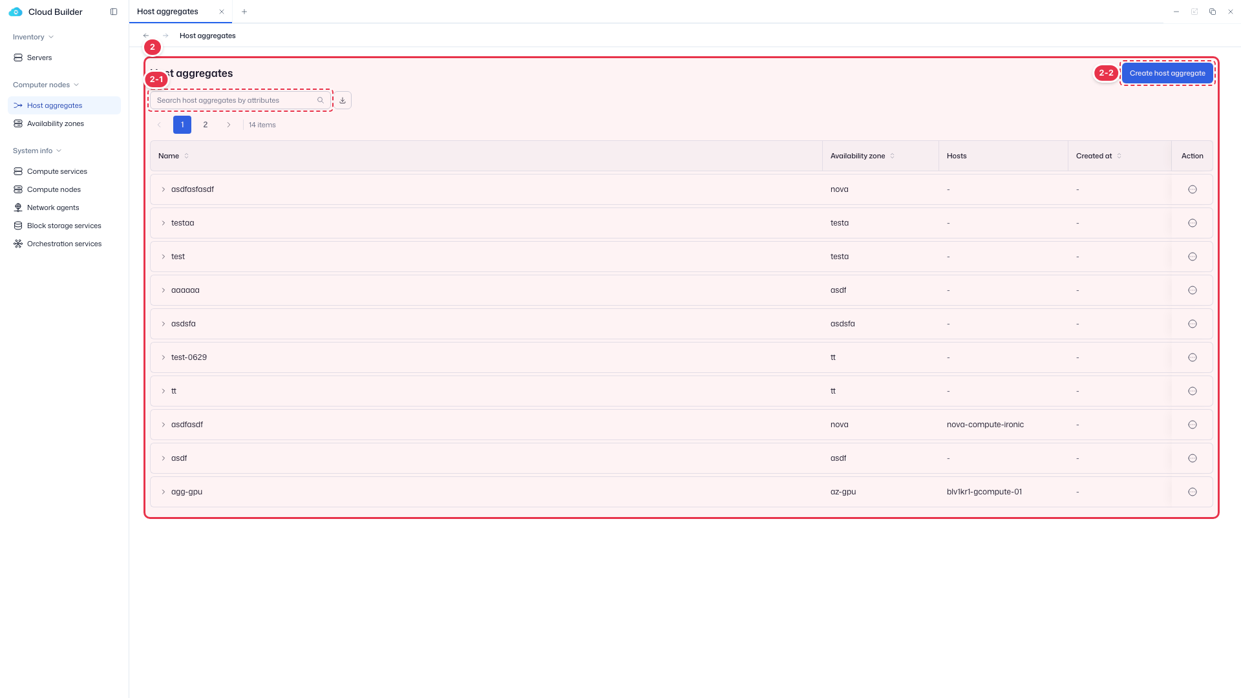Select the Host aggregates tab
The image size is (1241, 698).
(x=180, y=12)
